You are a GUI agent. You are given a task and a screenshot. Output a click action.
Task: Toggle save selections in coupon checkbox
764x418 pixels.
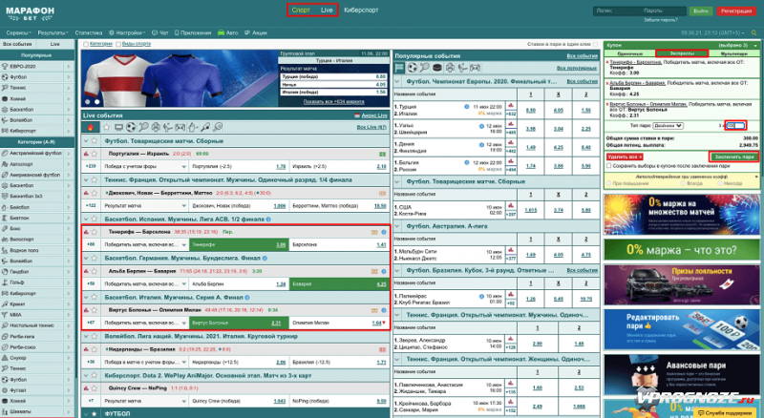point(609,165)
